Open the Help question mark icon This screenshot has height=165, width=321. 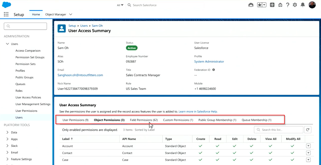click(288, 5)
